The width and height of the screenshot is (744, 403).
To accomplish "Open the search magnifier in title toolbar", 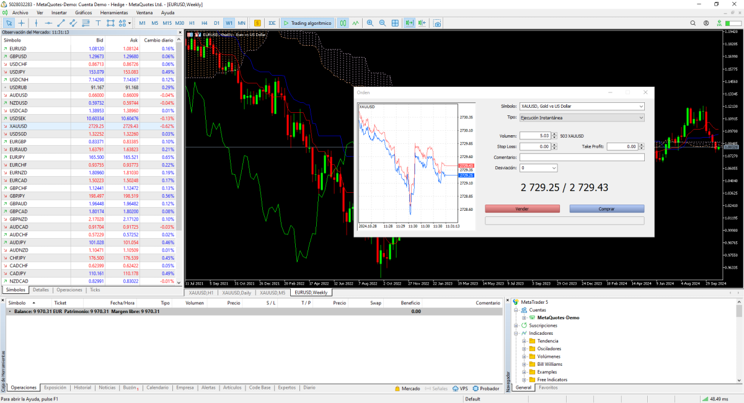I will [693, 23].
